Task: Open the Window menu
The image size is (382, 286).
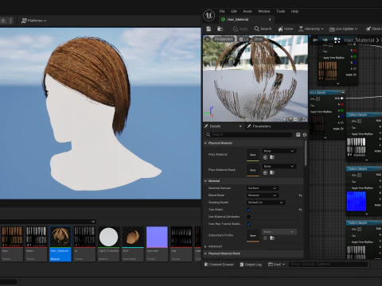Action: 264,11
